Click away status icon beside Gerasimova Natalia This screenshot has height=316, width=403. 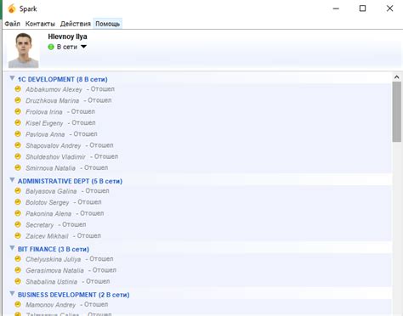(18, 270)
